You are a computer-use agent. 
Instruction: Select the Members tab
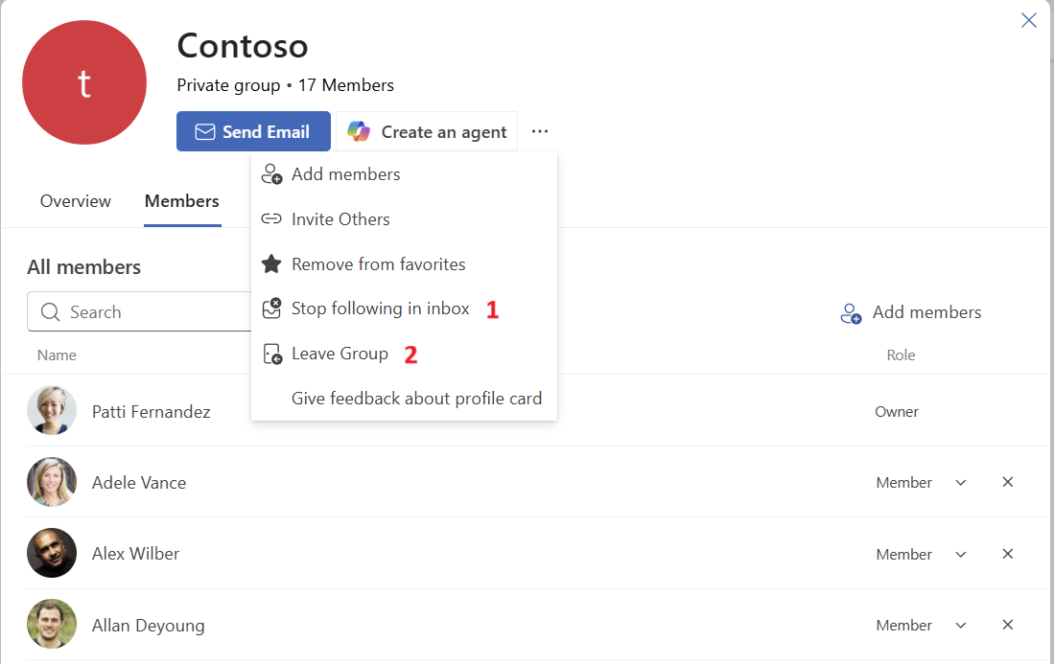[182, 201]
